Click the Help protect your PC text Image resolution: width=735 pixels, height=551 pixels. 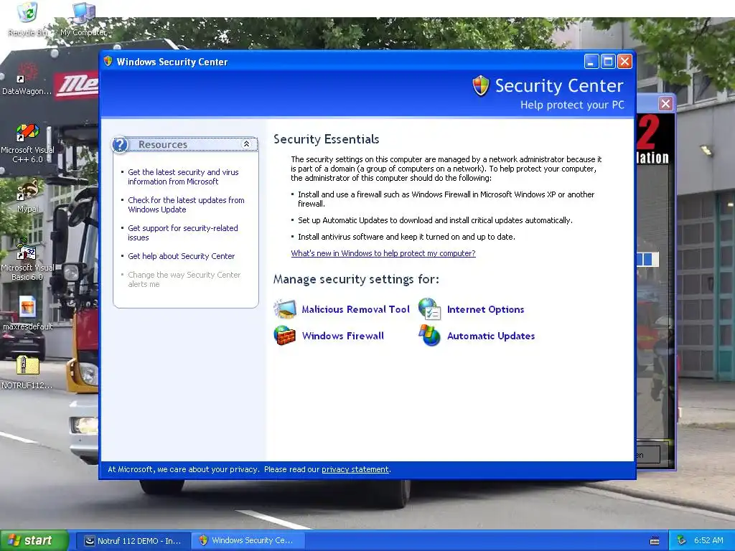click(x=572, y=105)
